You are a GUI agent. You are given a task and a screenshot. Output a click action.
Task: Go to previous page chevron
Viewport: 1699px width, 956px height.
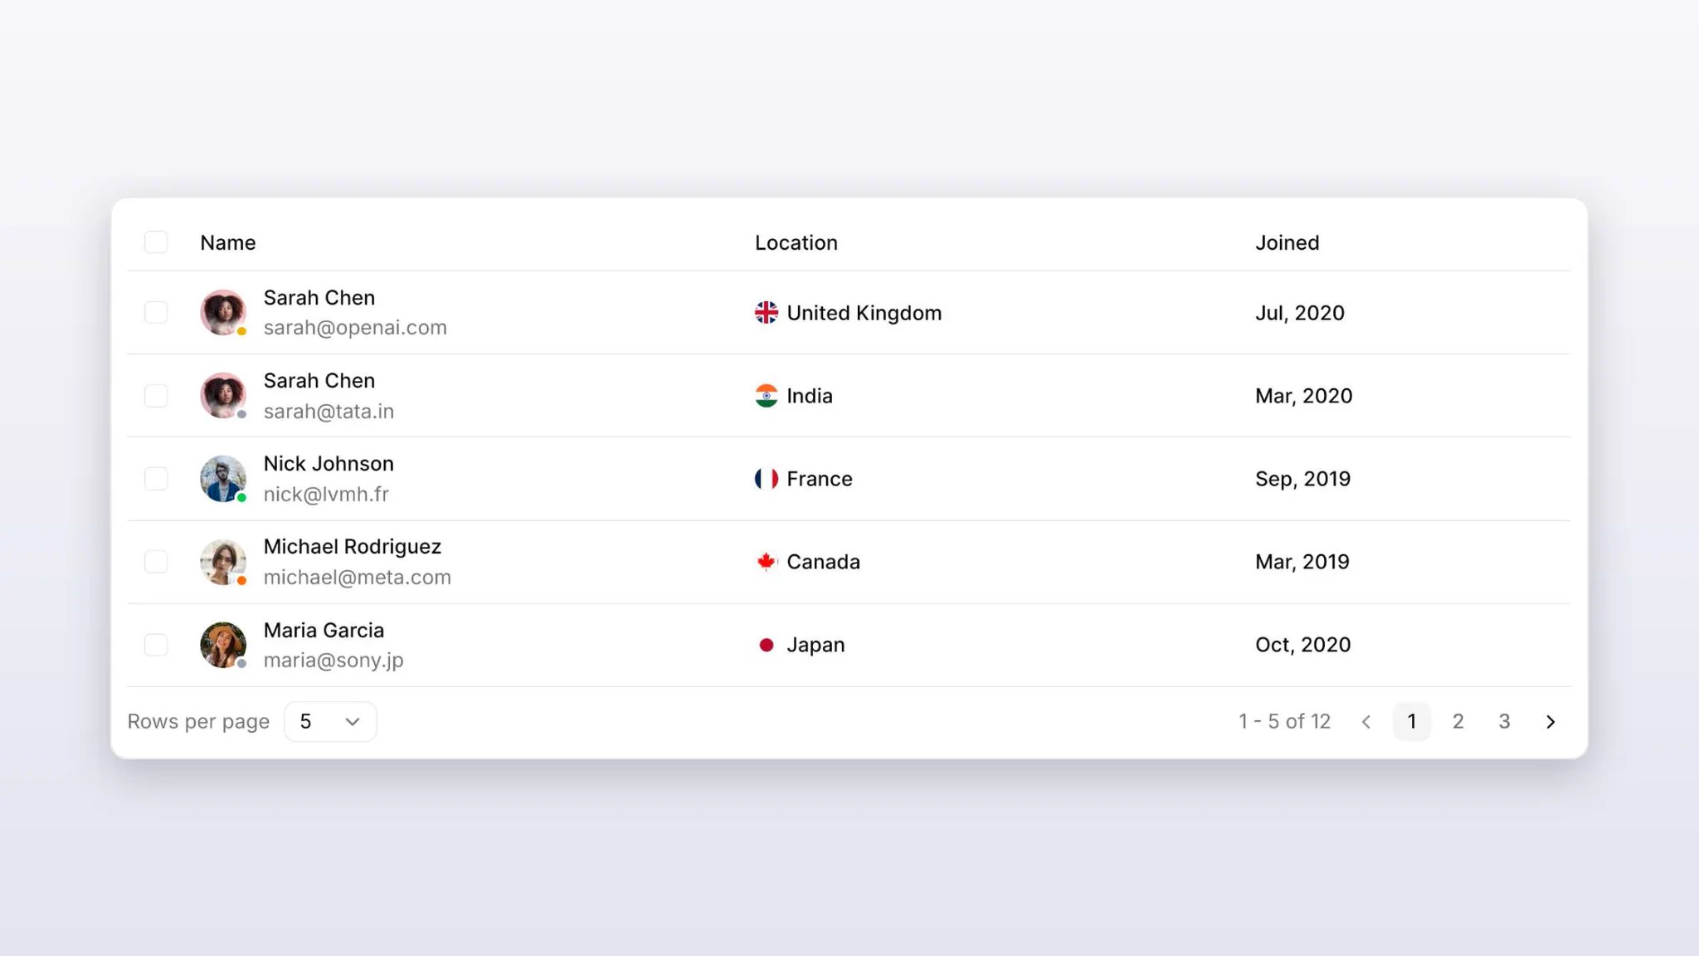tap(1366, 722)
